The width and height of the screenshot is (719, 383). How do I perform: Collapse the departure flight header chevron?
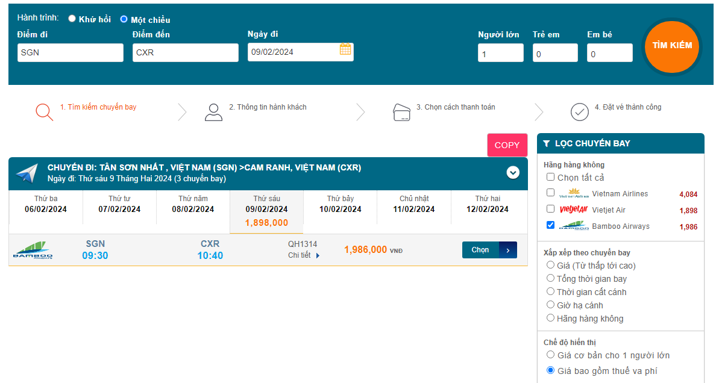513,173
